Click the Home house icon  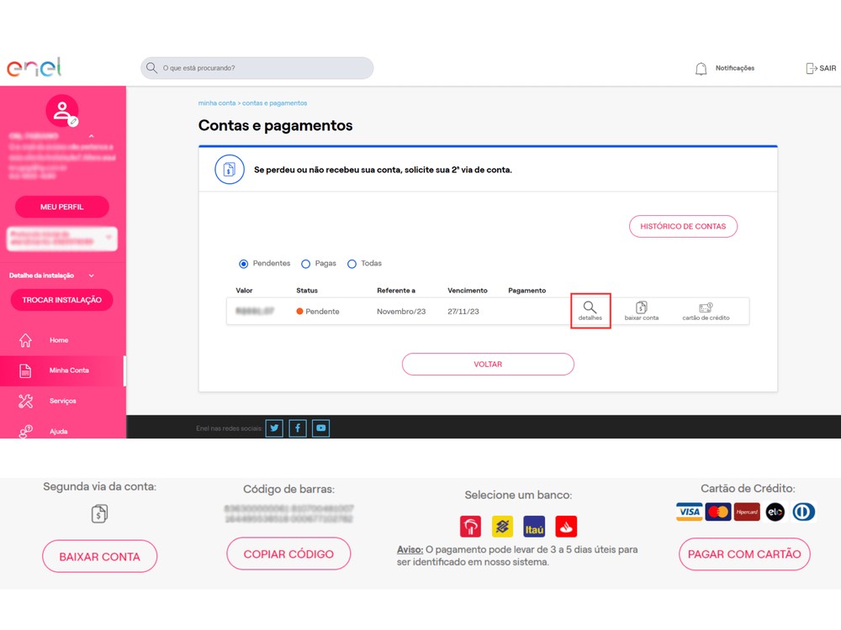(x=25, y=340)
